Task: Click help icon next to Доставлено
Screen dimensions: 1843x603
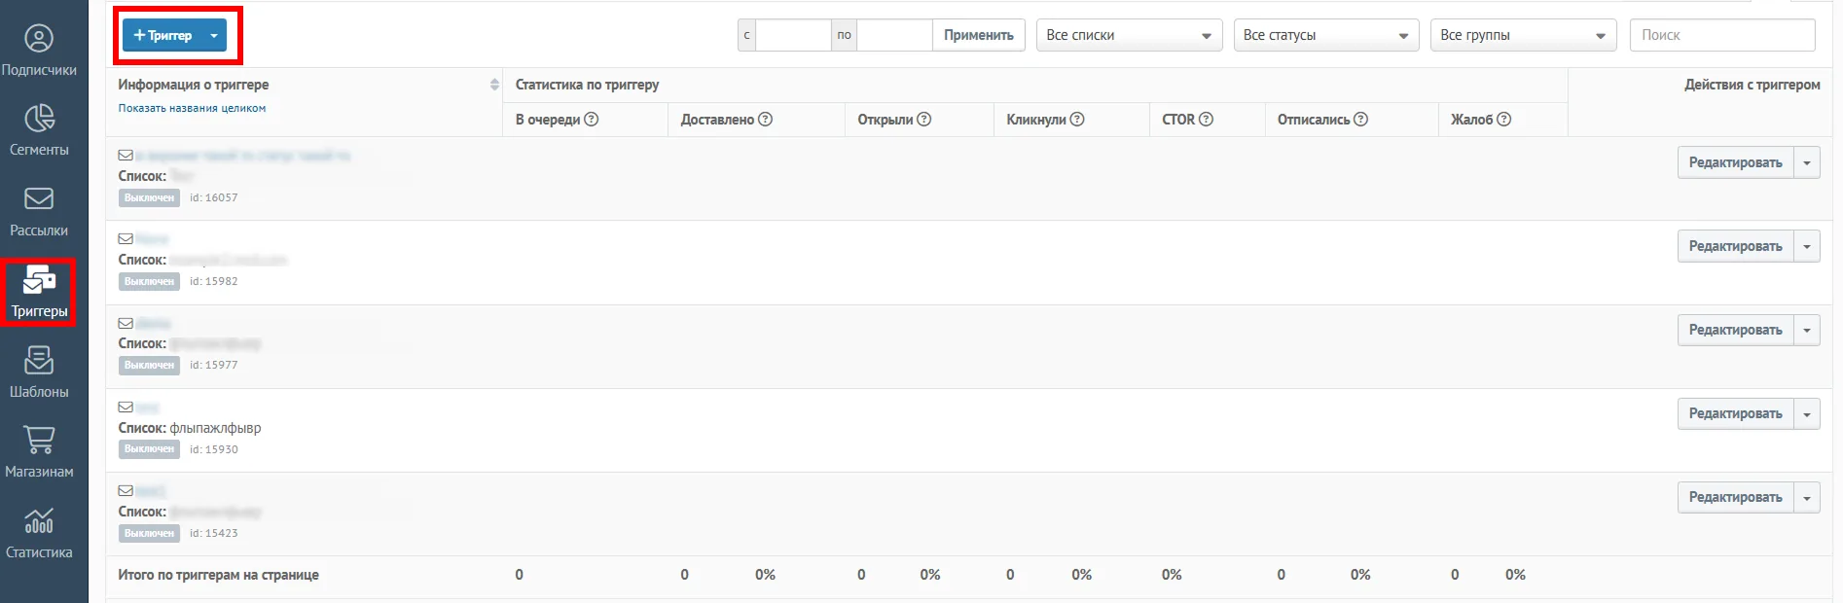Action: (x=766, y=120)
